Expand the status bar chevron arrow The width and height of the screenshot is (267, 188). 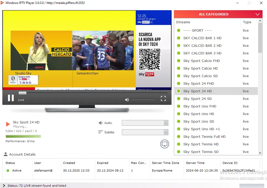click(4, 186)
